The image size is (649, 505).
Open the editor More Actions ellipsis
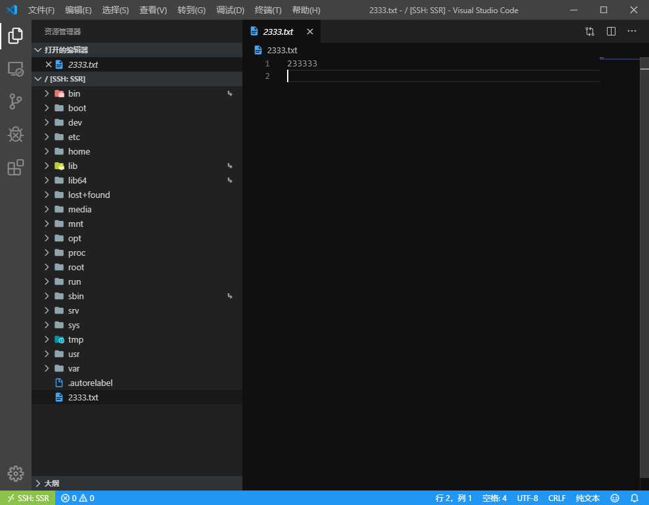pos(632,32)
